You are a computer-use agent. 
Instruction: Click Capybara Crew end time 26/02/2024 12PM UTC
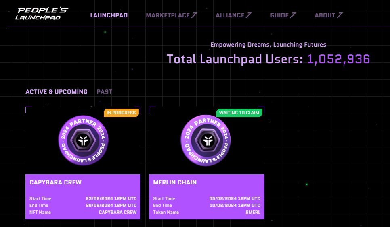[x=111, y=205]
